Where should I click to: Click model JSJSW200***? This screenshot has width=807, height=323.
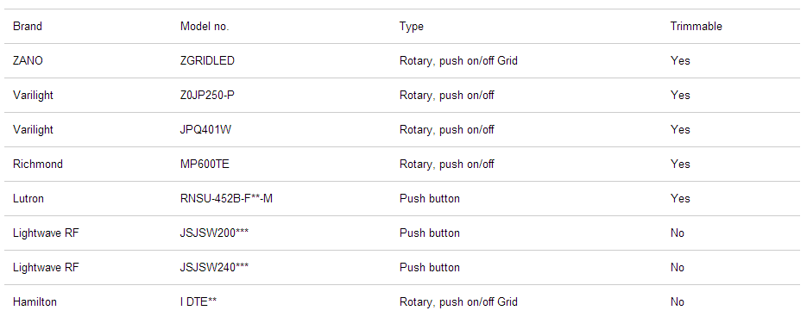[x=215, y=233]
